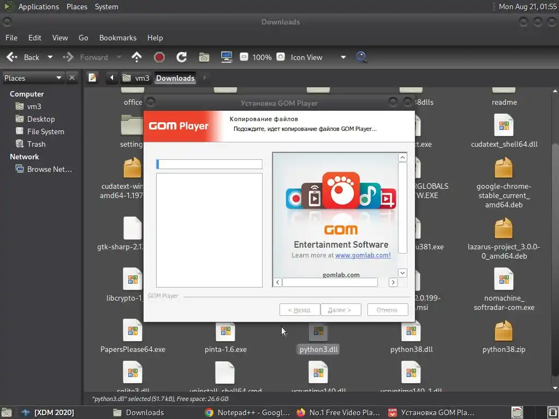The height and width of the screenshot is (419, 559).
Task: Click the Back arrow icon in the Downloads toolbar
Action: (x=12, y=57)
